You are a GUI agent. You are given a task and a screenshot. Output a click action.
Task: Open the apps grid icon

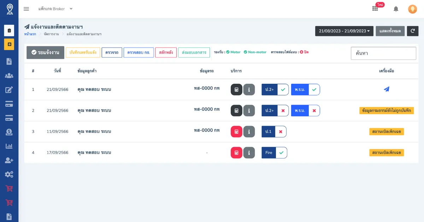pos(375,9)
